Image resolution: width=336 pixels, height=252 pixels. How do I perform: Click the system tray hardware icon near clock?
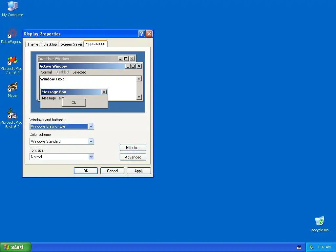pos(311,247)
